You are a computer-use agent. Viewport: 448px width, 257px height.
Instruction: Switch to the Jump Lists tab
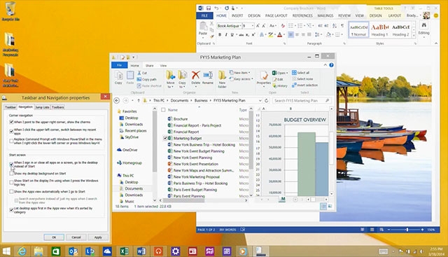pyautogui.click(x=42, y=107)
